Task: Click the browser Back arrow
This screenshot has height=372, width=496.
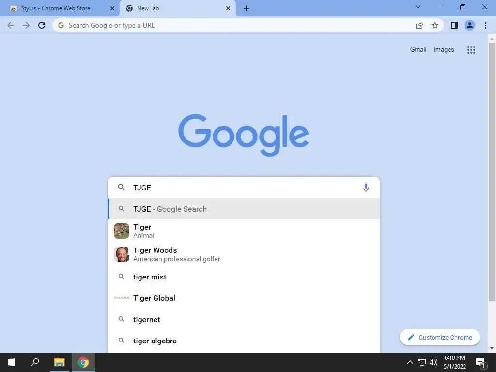Action: coord(11,25)
